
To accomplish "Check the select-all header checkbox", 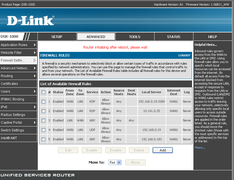I will click(43, 92).
